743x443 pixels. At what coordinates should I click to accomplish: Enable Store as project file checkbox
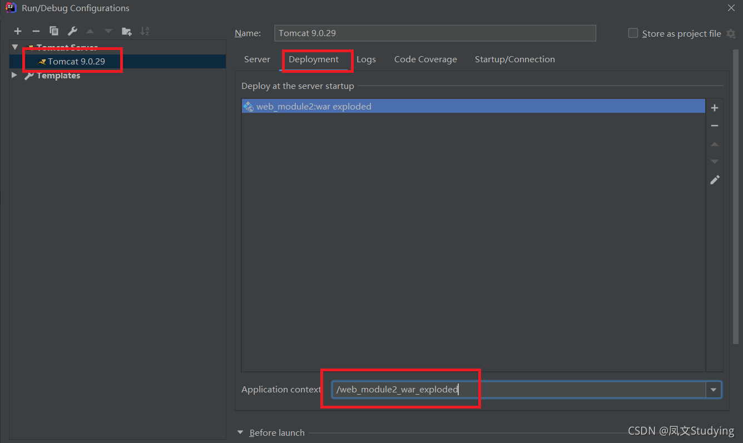[633, 33]
